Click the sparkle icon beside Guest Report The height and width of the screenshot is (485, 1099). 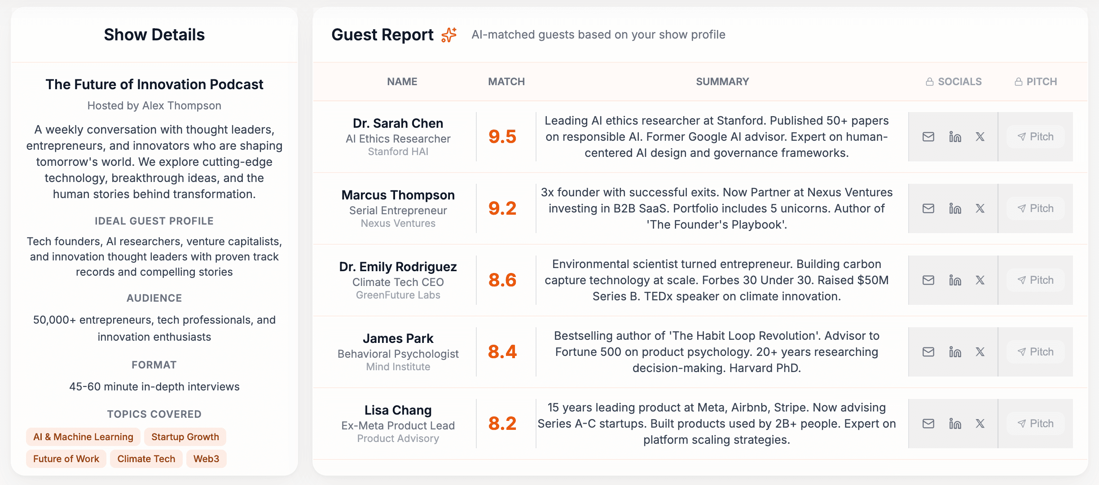click(x=449, y=35)
